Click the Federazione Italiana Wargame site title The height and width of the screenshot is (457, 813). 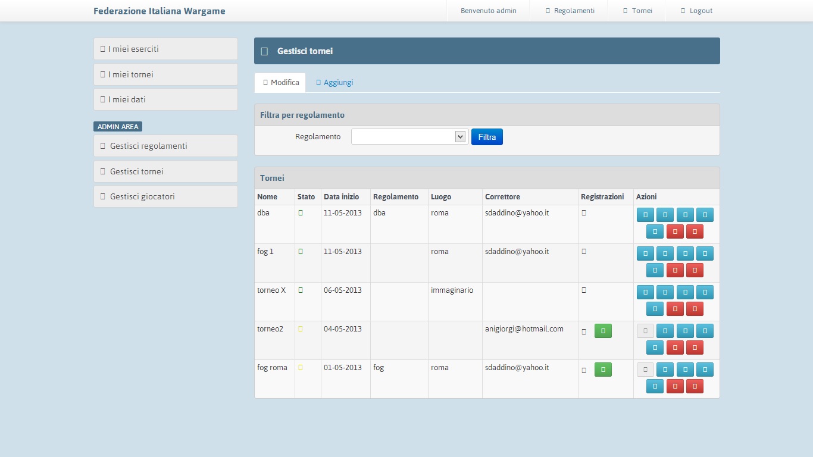click(x=160, y=11)
